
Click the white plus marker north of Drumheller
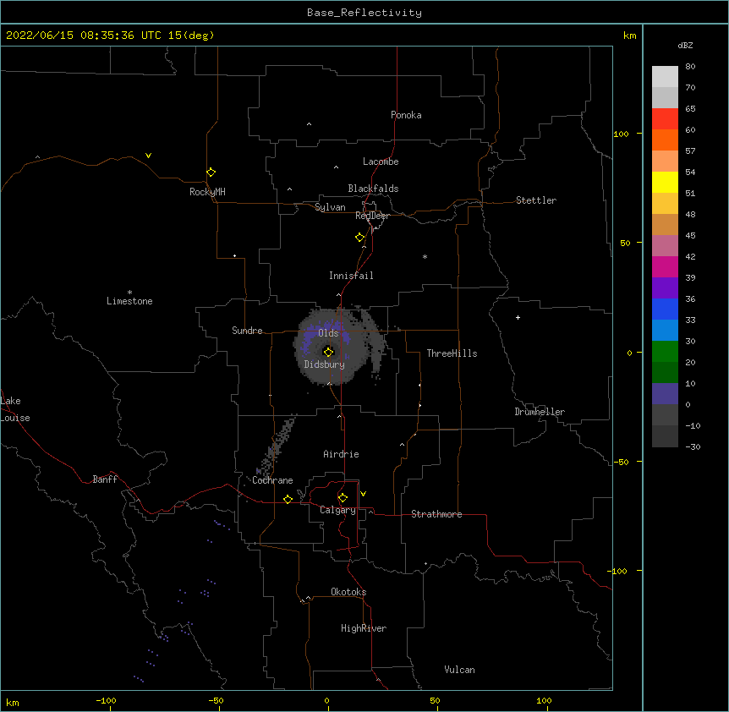[x=518, y=317]
